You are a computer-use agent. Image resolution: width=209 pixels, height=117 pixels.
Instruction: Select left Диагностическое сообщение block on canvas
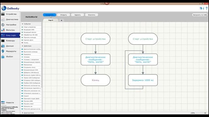pos(95,59)
